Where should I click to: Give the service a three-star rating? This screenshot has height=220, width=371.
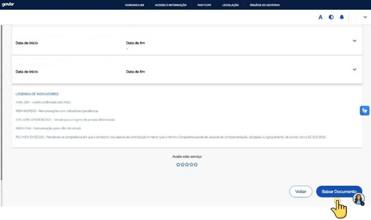[187, 164]
